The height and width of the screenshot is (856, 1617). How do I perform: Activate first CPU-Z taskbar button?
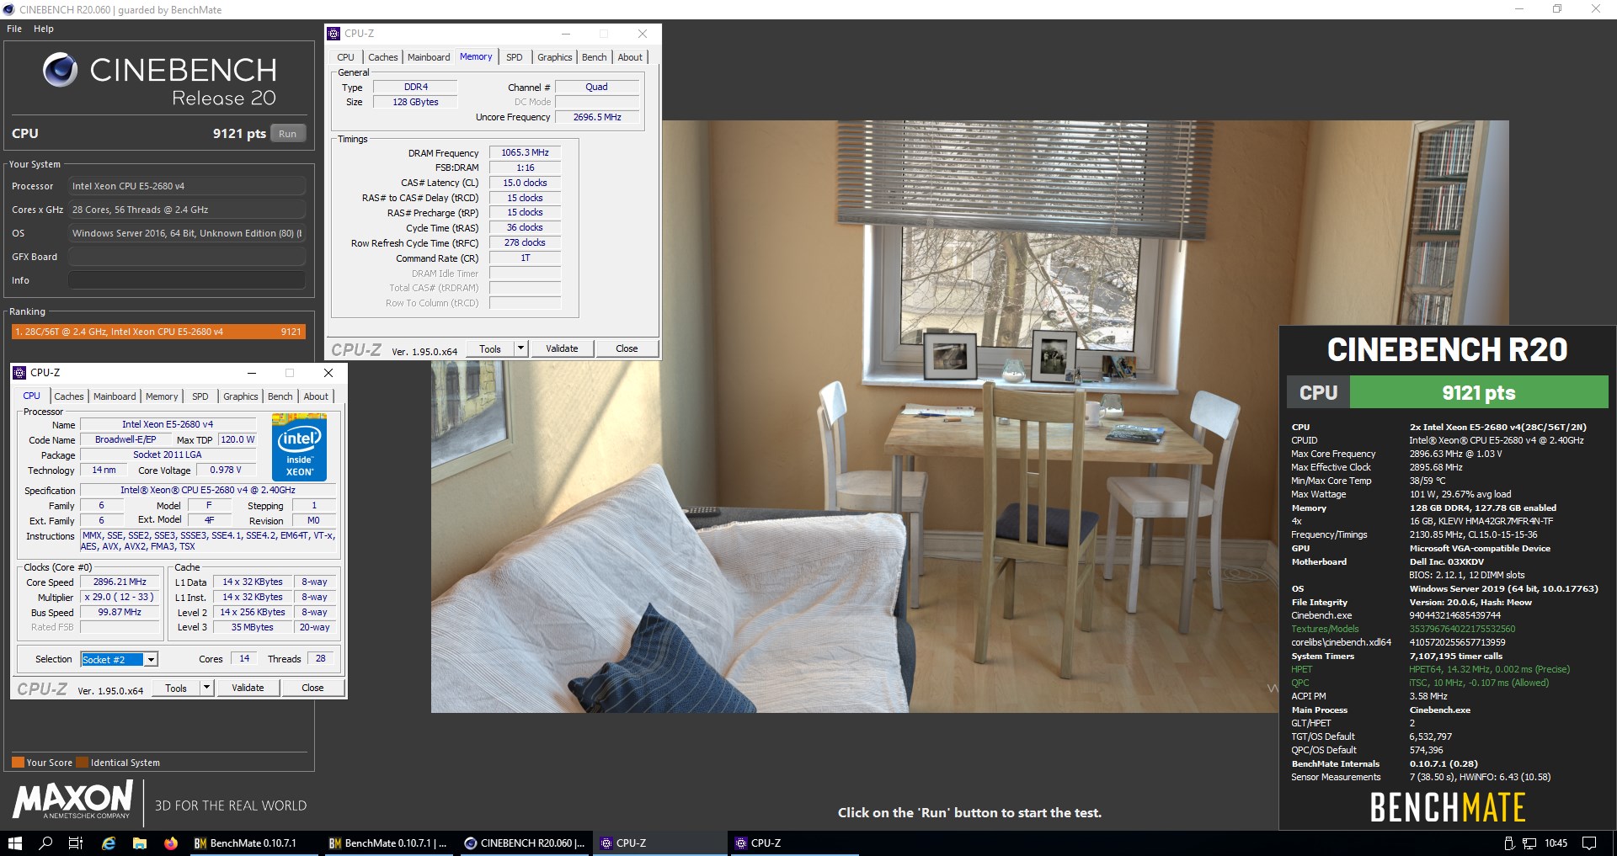click(x=659, y=843)
